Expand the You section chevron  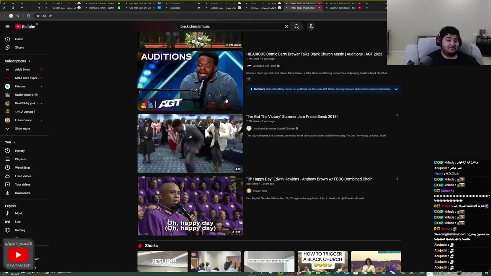tap(14, 142)
